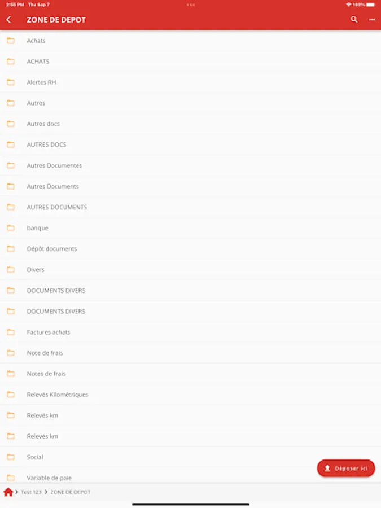This screenshot has width=381, height=508.
Task: Open the Autres docs folder
Action: click(191, 124)
